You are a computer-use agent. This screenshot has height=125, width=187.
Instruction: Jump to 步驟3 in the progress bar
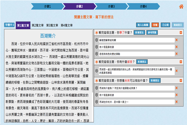point(112,6)
